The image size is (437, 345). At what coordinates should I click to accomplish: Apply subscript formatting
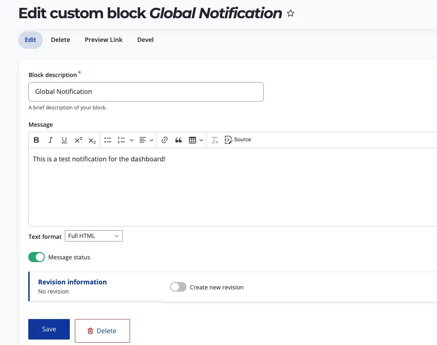coord(92,140)
